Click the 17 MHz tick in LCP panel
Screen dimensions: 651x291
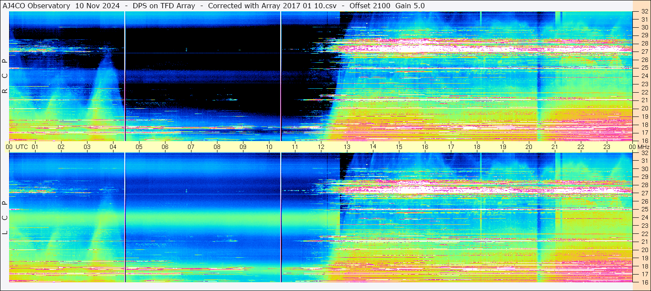click(x=644, y=274)
